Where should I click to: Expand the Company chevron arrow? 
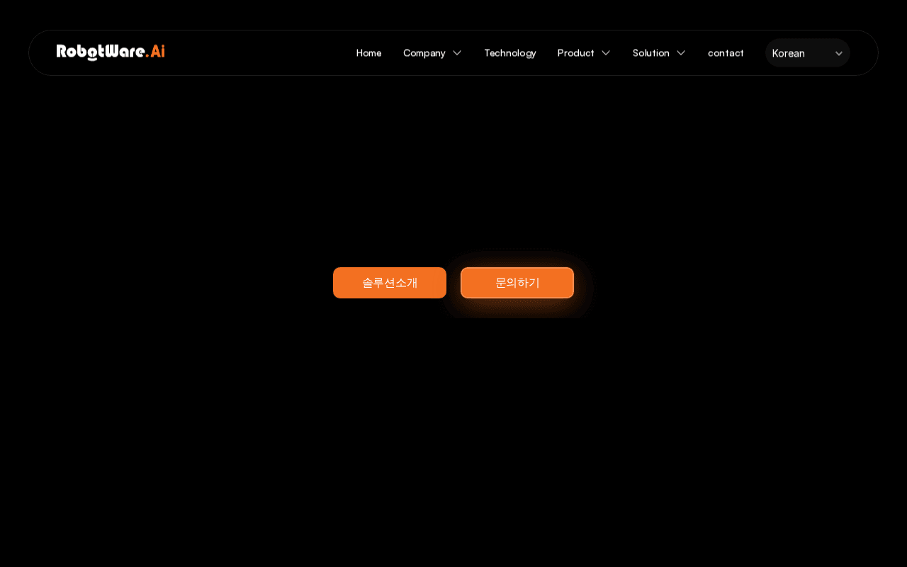(457, 53)
